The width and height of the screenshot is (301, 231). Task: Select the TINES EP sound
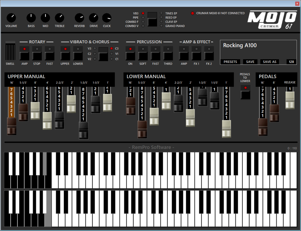click(x=161, y=13)
